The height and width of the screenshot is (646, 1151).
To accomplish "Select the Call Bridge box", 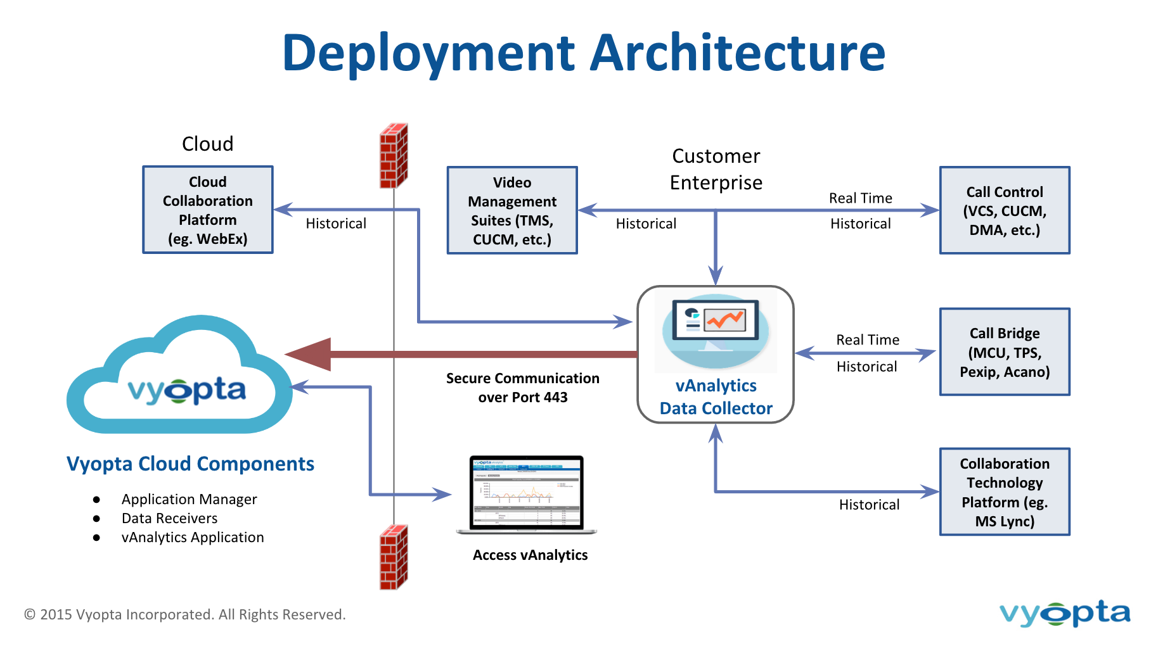I will pos(1005,352).
